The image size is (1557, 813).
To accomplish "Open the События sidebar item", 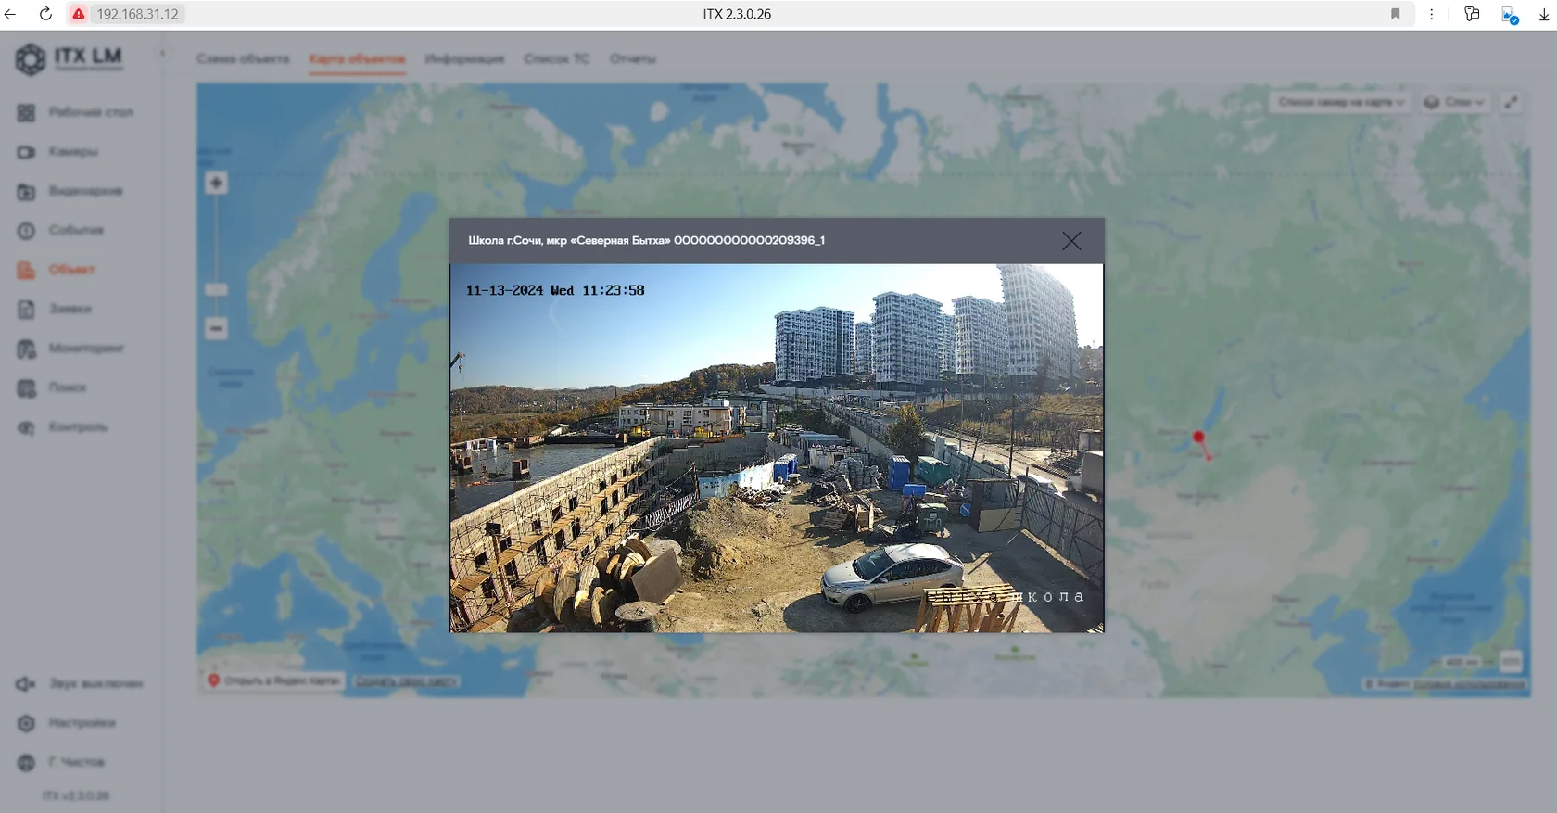I will pos(76,230).
